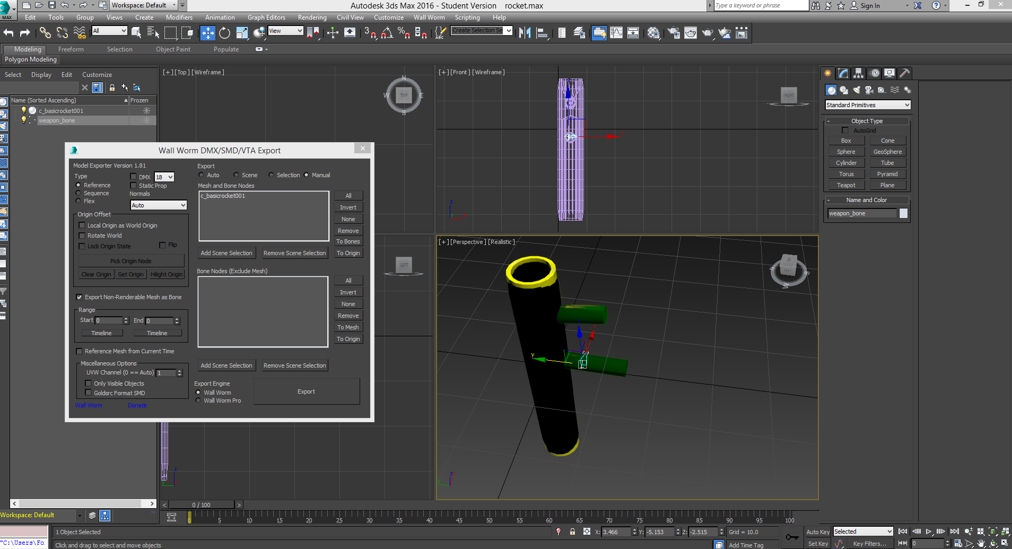Click the Mirror tool icon
The height and width of the screenshot is (549, 1012).
525,33
